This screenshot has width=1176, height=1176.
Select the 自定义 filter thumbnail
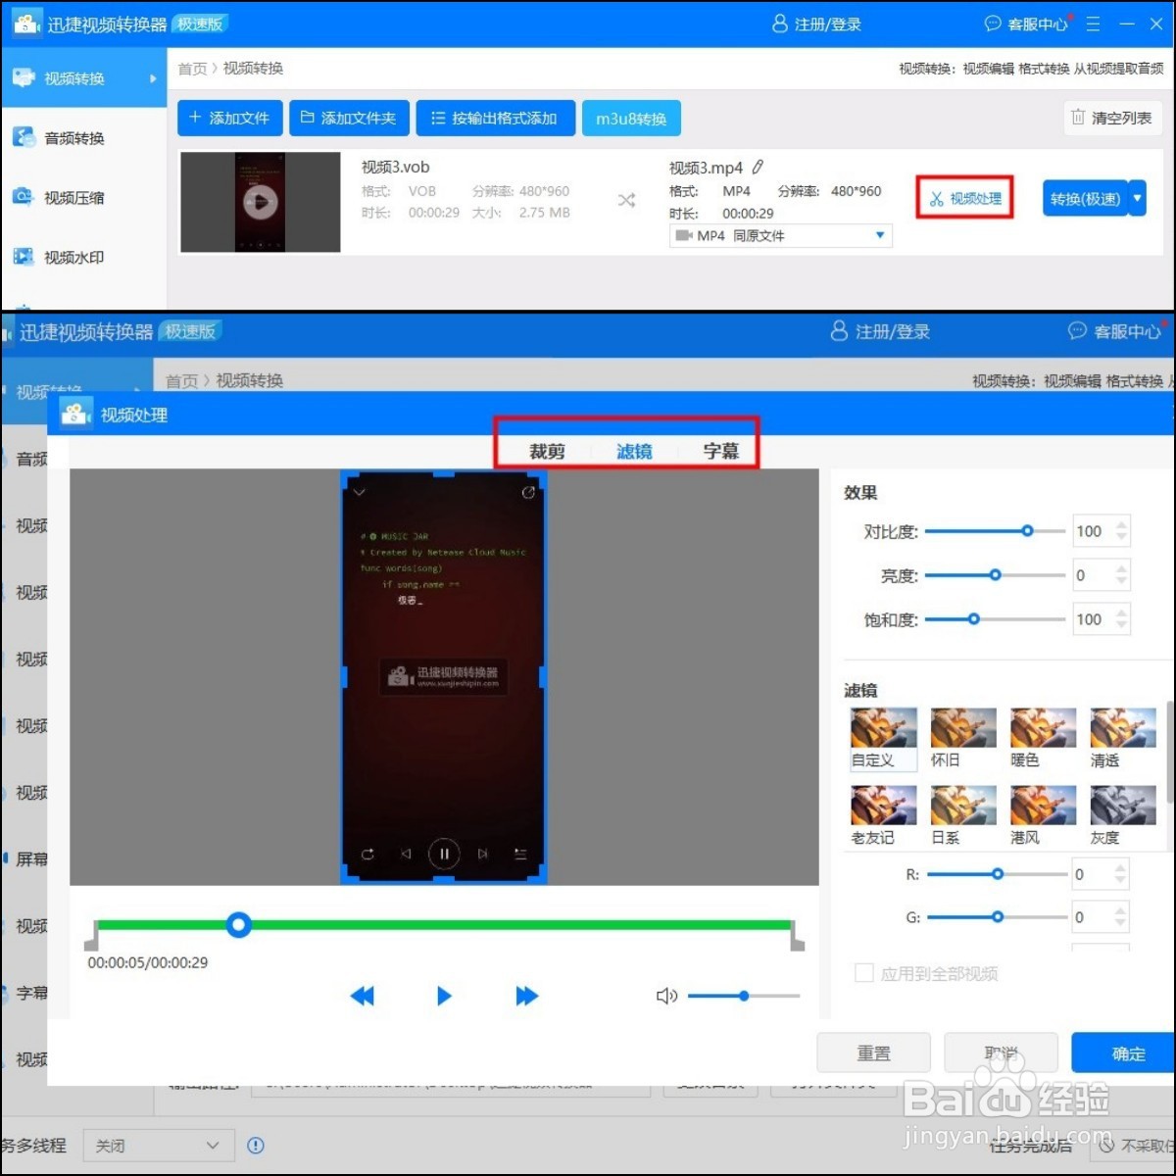click(x=884, y=738)
